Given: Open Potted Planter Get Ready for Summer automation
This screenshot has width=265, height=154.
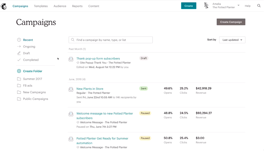Looking at the screenshot, I should coord(102,141).
